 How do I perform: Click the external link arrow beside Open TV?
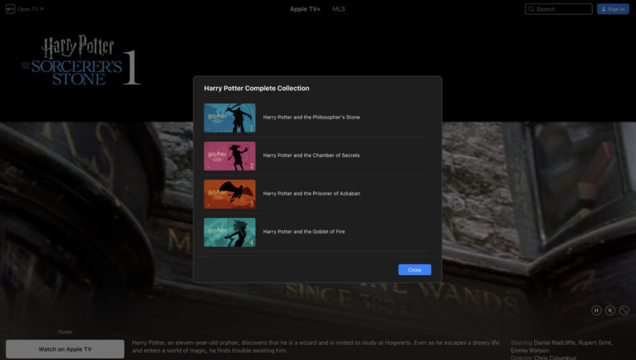tap(40, 8)
